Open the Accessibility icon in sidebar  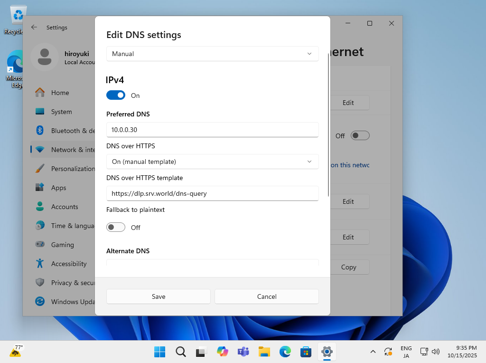tap(40, 264)
